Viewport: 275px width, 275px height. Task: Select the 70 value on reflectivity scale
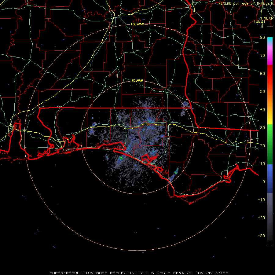pyautogui.click(x=262, y=55)
